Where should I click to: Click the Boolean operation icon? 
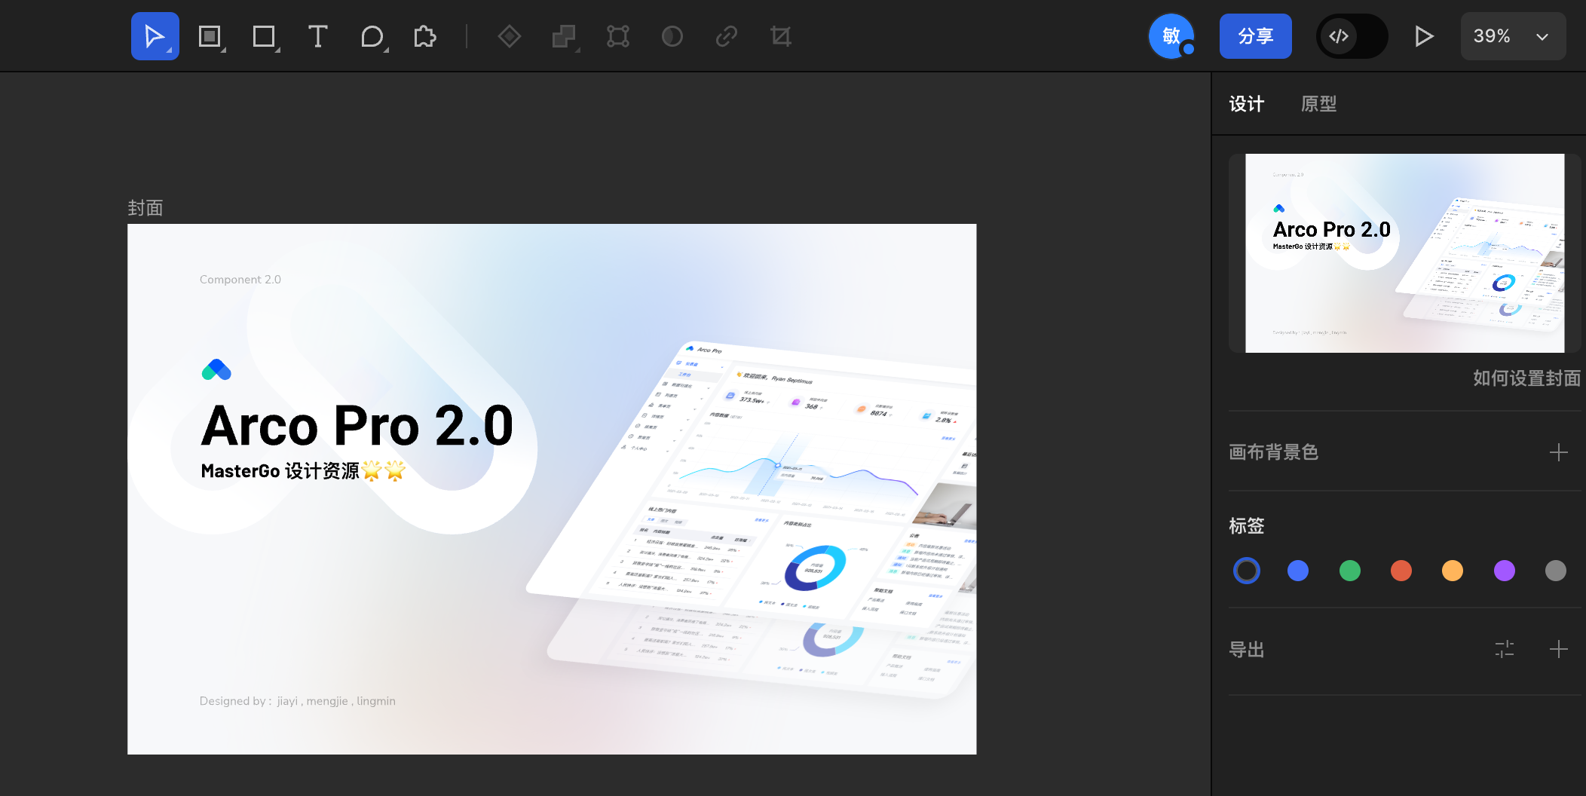(x=563, y=36)
